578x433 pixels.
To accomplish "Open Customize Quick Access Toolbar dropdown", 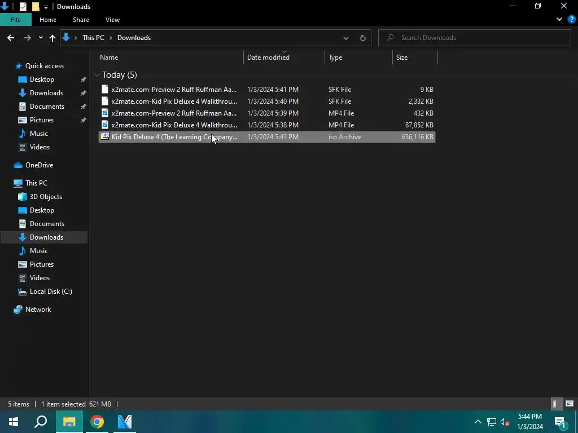I will pos(46,7).
